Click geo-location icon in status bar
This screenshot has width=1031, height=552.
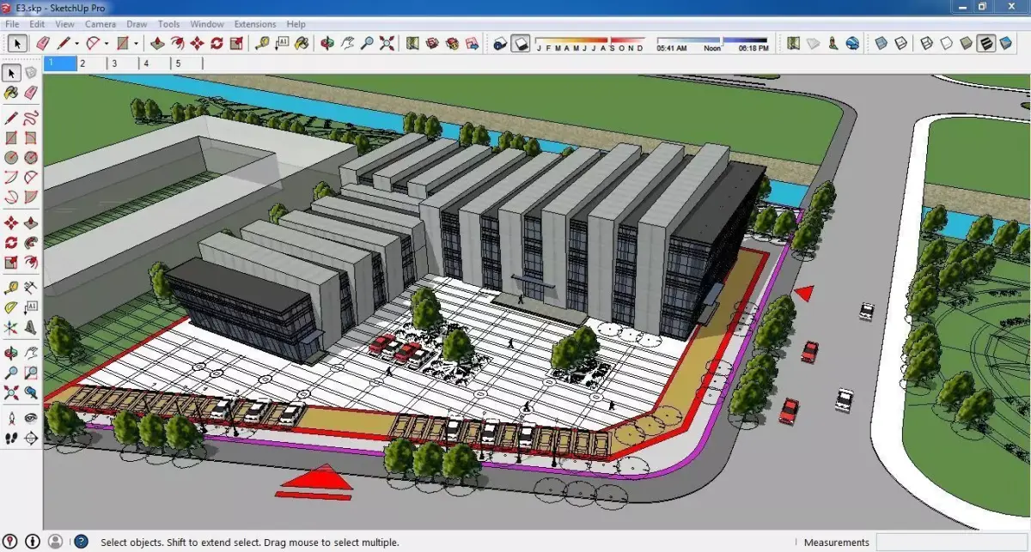[x=11, y=542]
